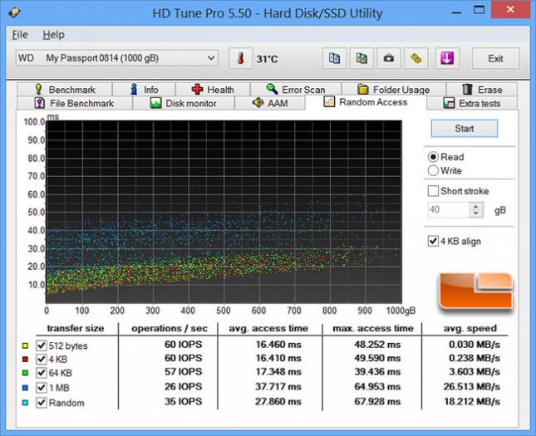The width and height of the screenshot is (536, 436).
Task: Click the red 4 KB color swatch
Action: tap(25, 359)
